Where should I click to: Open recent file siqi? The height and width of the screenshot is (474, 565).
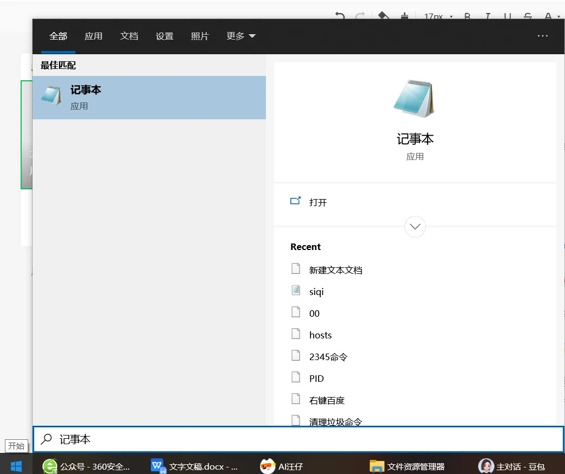(x=316, y=292)
